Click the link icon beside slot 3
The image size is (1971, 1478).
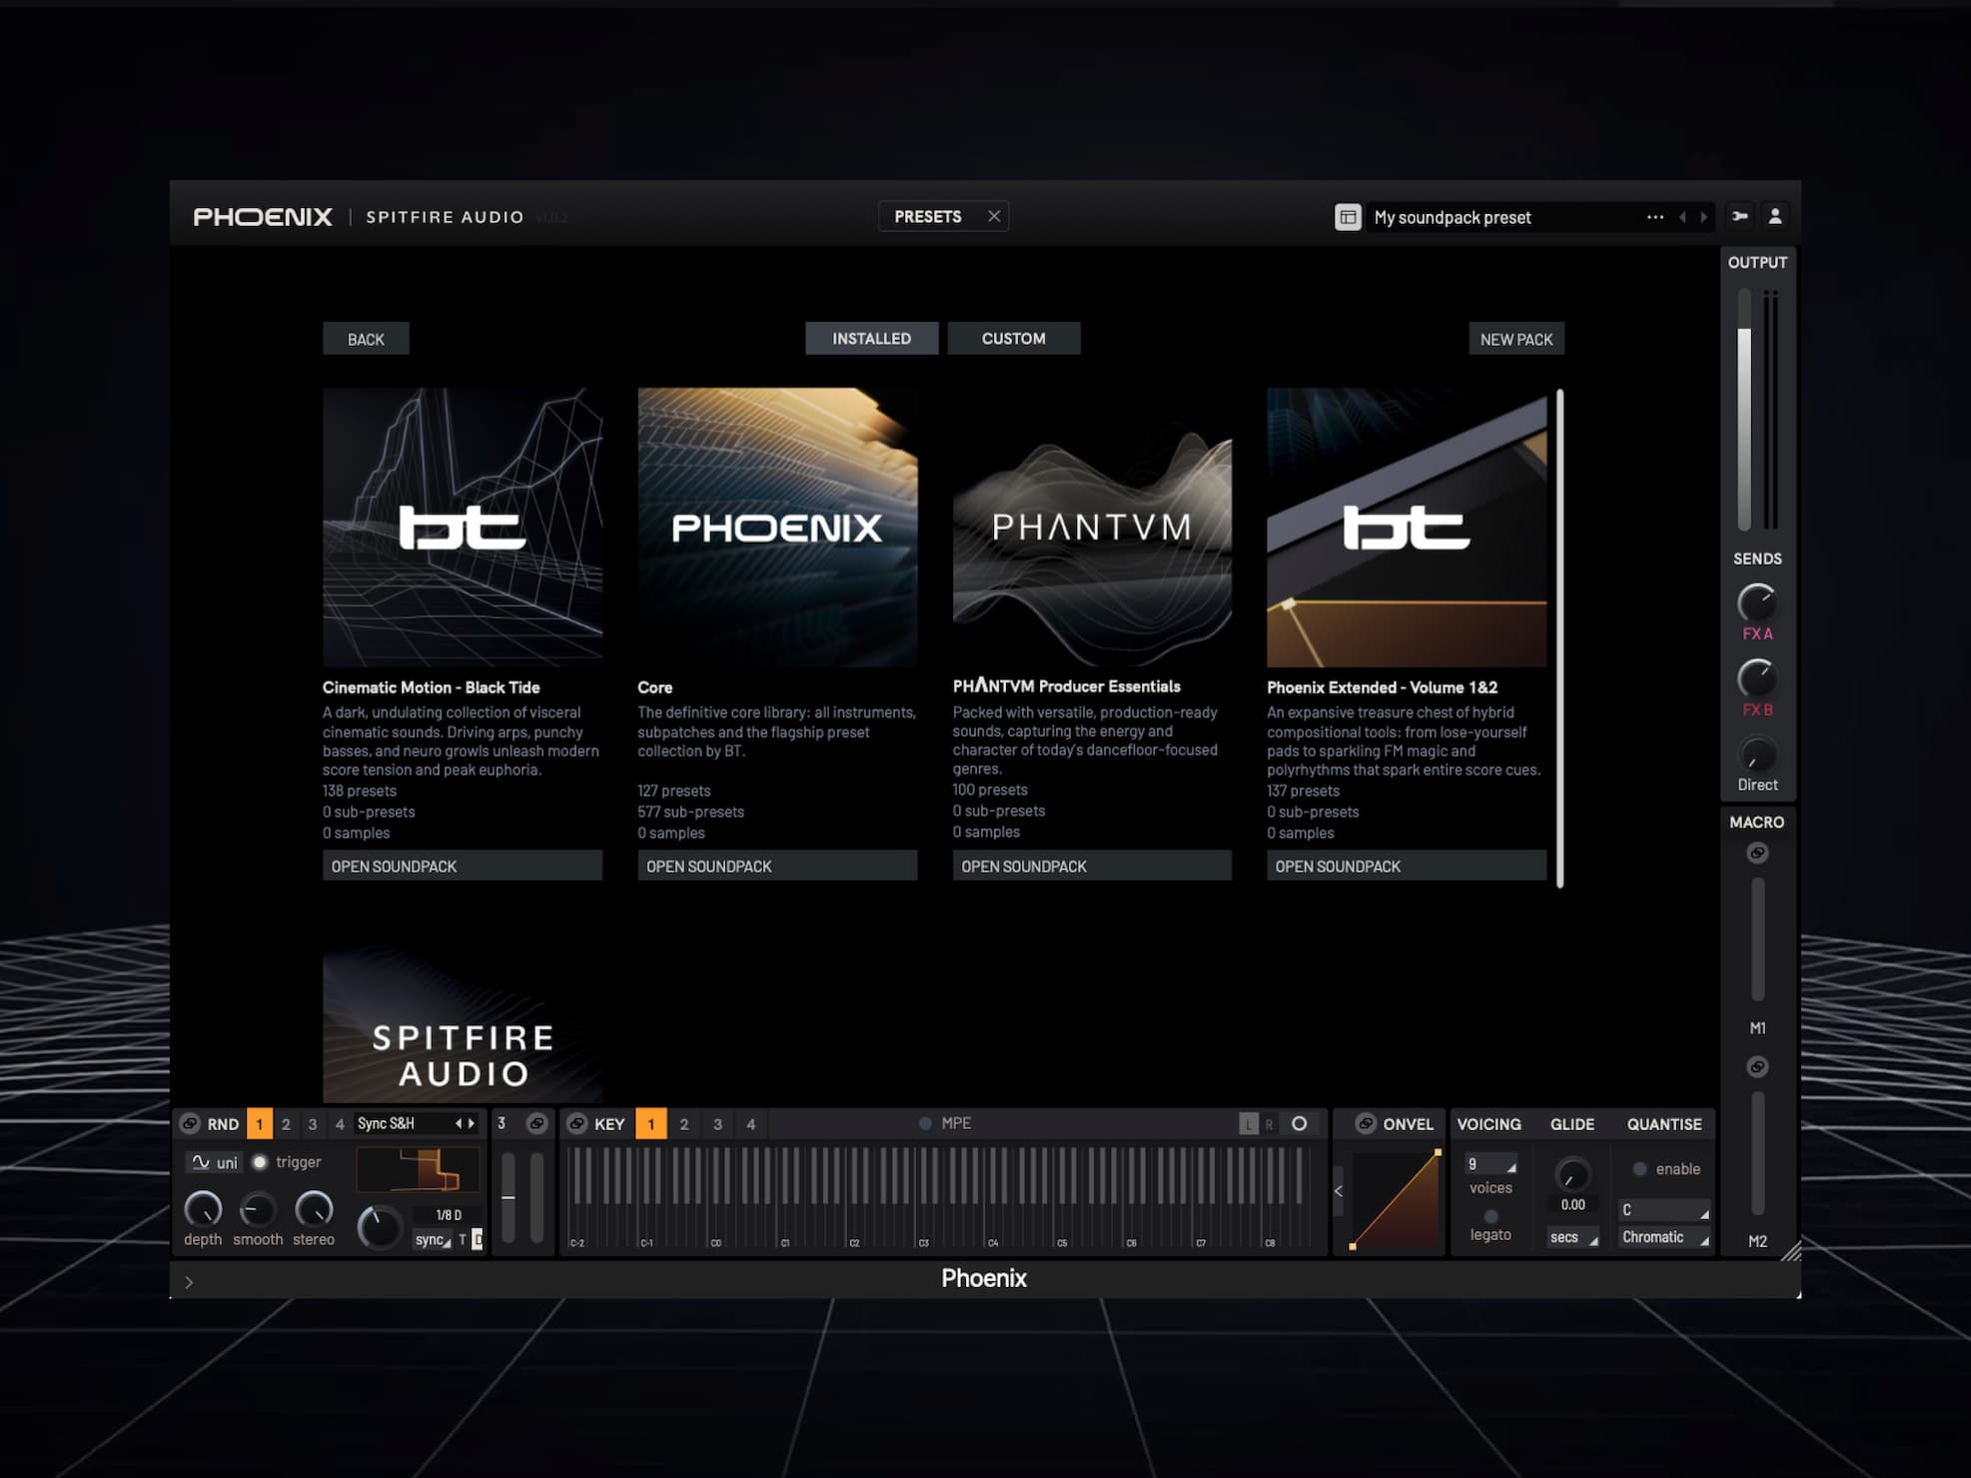536,1123
